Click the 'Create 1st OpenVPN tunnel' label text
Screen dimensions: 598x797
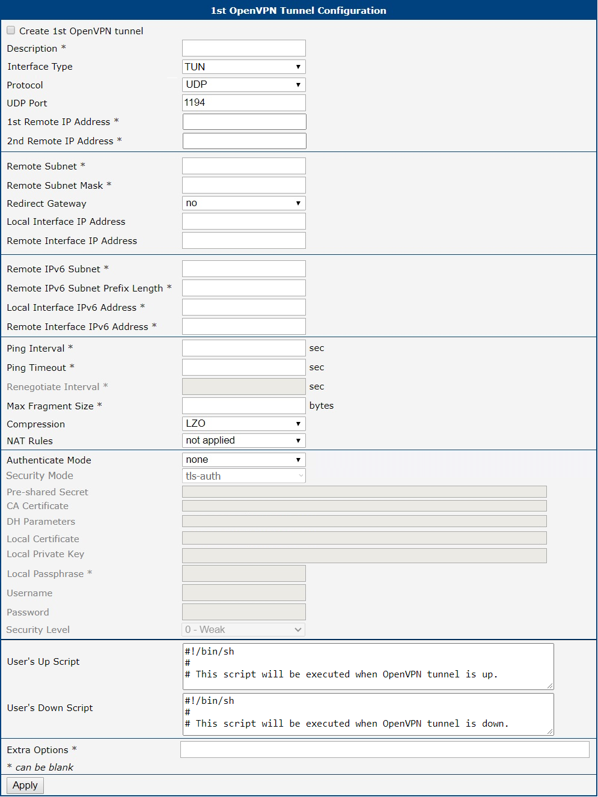[x=81, y=31]
